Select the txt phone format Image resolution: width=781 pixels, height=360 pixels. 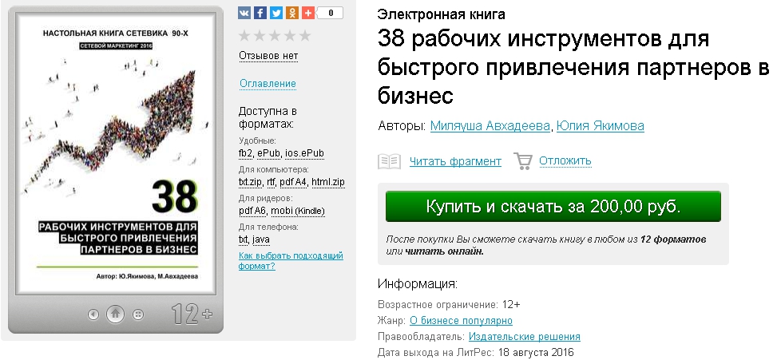click(x=243, y=239)
